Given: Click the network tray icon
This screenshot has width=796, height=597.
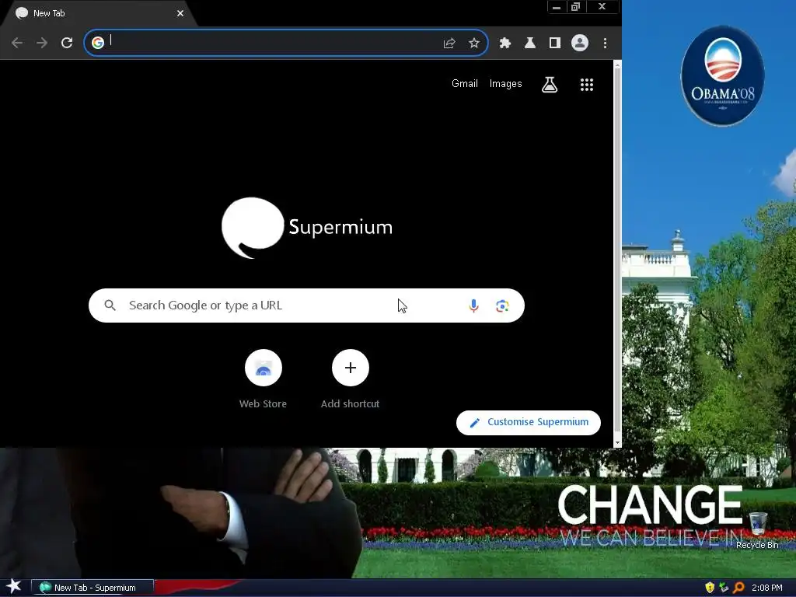Looking at the screenshot, I should click(724, 588).
